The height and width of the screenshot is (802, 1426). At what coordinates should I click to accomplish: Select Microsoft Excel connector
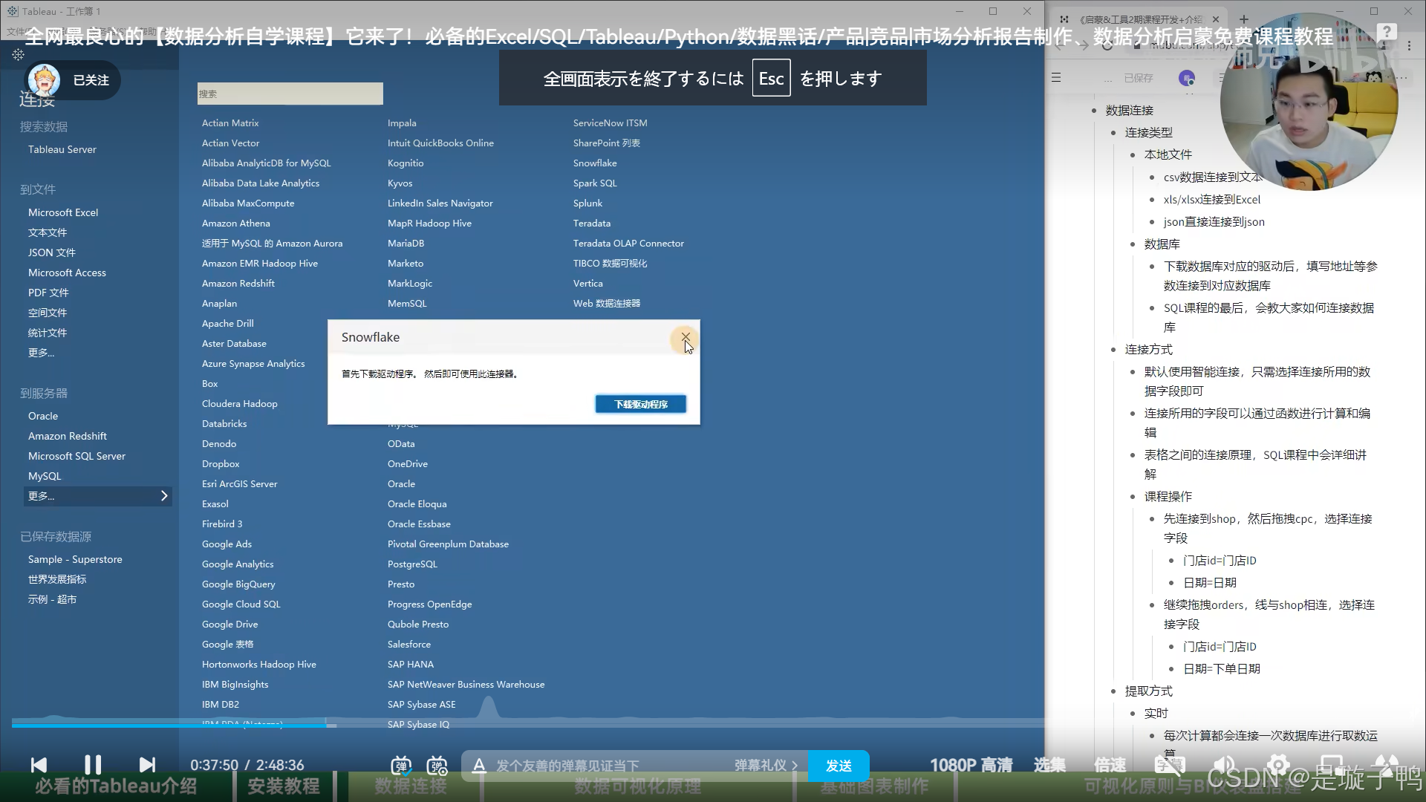[63, 212]
